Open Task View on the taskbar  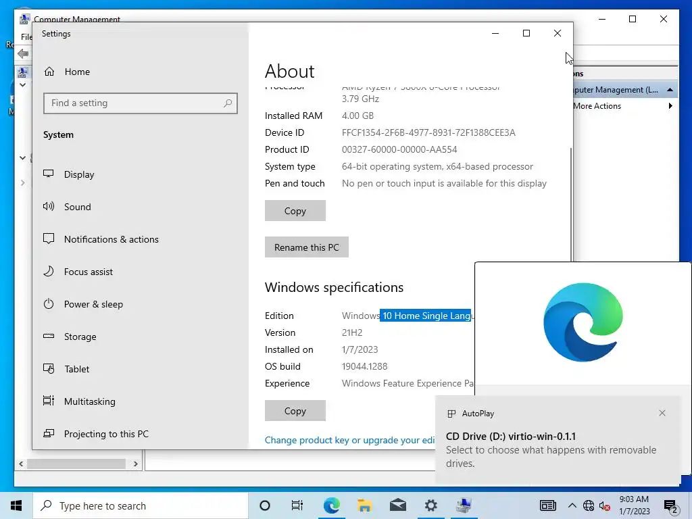click(x=297, y=505)
